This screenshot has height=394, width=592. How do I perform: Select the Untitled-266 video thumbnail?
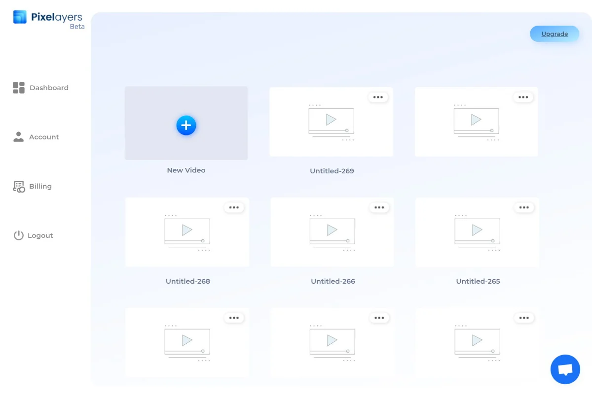click(x=332, y=232)
